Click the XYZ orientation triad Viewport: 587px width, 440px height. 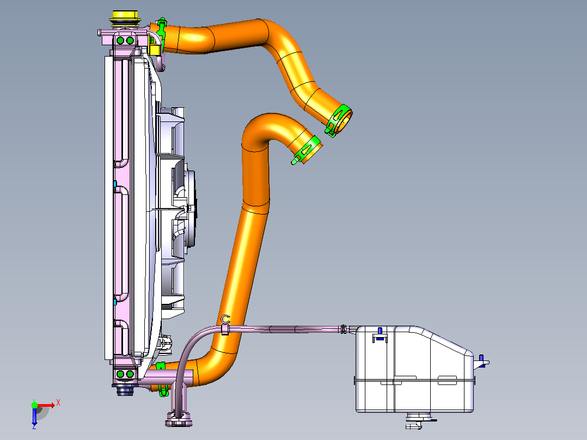[45, 413]
